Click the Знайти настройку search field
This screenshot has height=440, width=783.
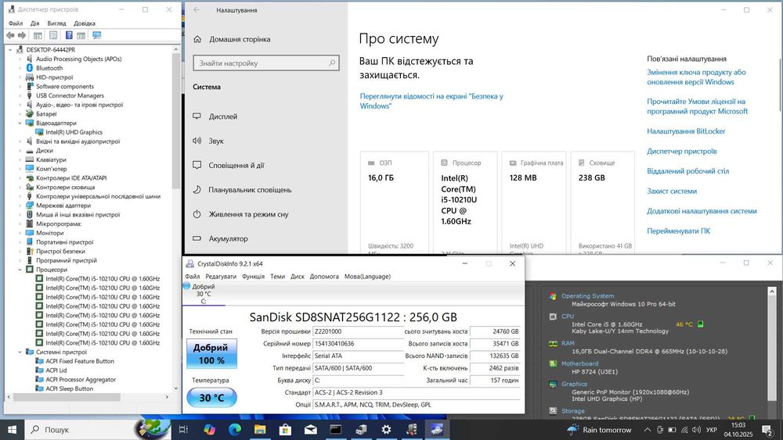click(266, 63)
